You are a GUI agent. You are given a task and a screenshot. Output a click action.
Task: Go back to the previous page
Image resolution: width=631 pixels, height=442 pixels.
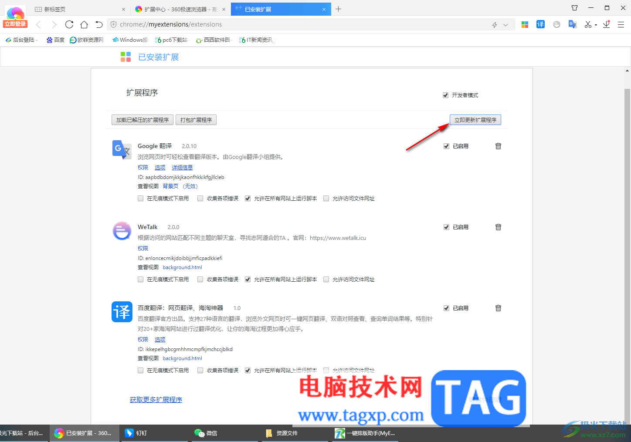39,24
